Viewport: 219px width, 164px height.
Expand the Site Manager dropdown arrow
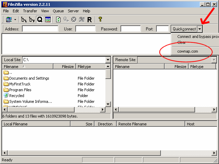tap(15, 19)
